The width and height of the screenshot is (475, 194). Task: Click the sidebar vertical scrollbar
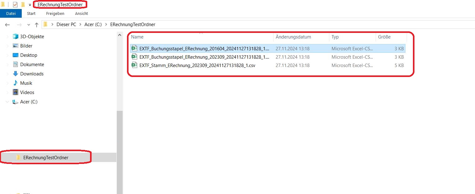click(120, 149)
